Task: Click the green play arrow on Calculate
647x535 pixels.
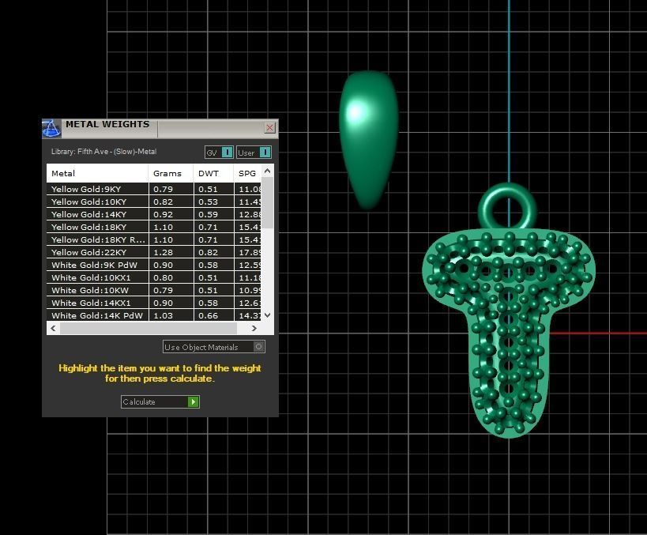Action: [193, 401]
